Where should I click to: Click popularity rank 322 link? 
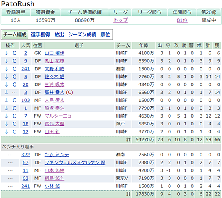pyautogui.click(x=25, y=155)
